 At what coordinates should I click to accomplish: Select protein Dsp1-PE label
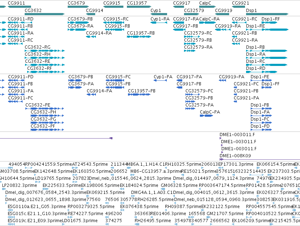260,77
